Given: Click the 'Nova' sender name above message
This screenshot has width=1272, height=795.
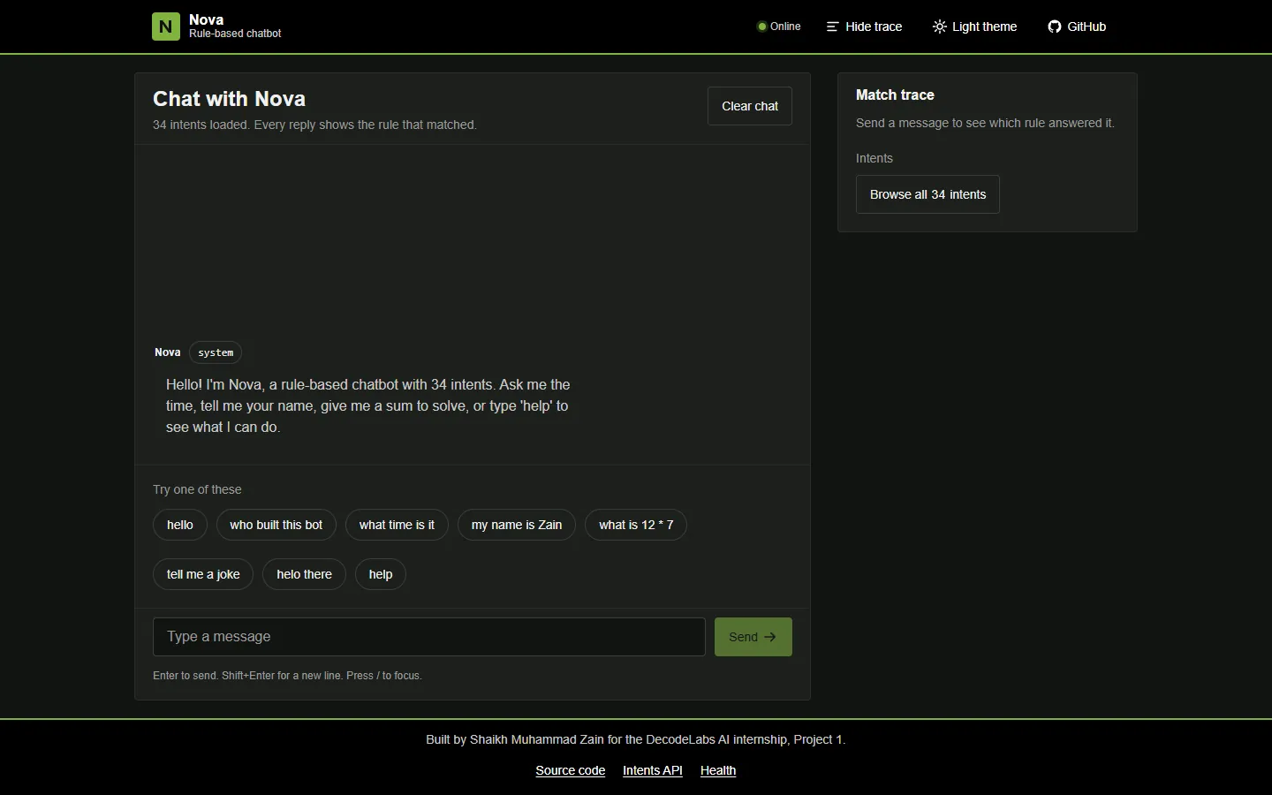Looking at the screenshot, I should click(x=168, y=352).
